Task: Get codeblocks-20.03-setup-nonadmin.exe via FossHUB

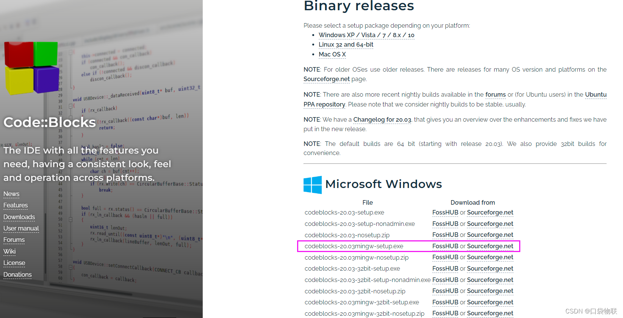Action: click(x=445, y=224)
